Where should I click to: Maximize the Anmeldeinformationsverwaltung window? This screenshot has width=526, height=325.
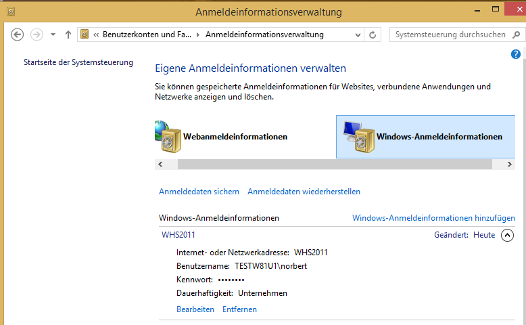(496, 9)
